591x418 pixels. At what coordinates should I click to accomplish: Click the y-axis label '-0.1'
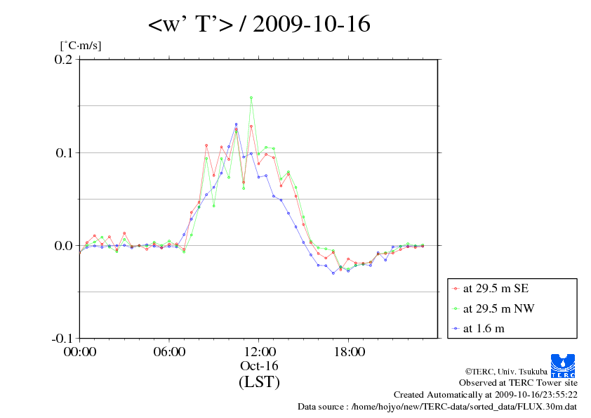pos(62,339)
